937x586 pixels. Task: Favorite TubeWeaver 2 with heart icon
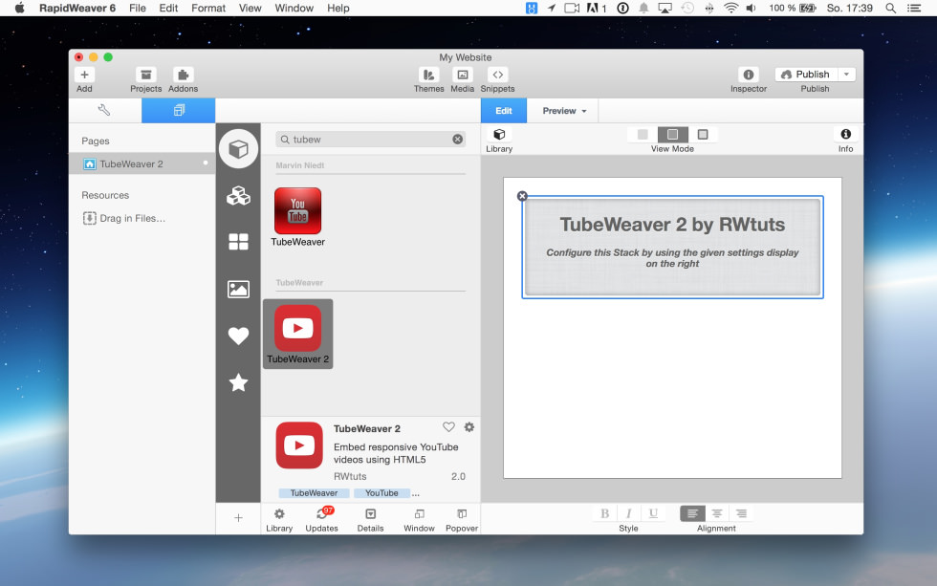[x=448, y=427]
